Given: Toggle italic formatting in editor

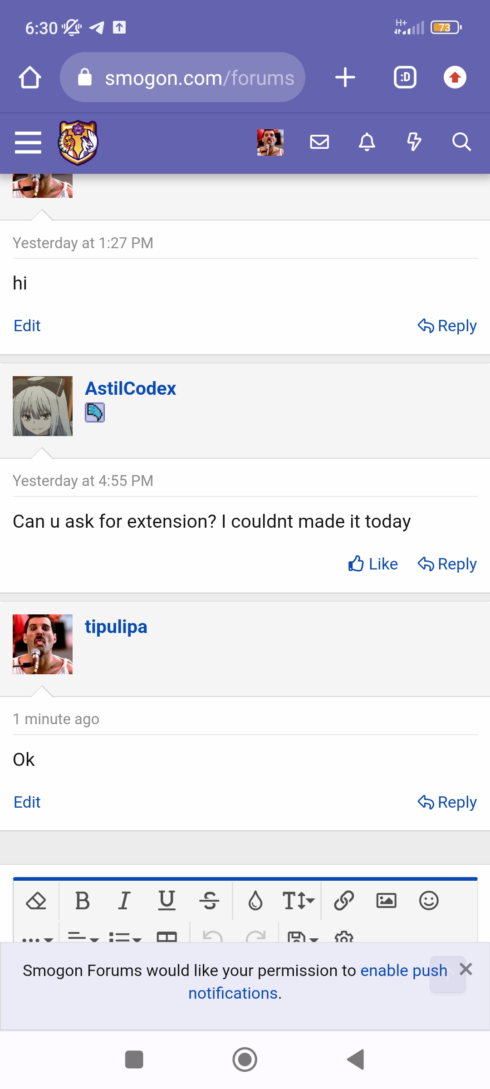Looking at the screenshot, I should tap(124, 901).
